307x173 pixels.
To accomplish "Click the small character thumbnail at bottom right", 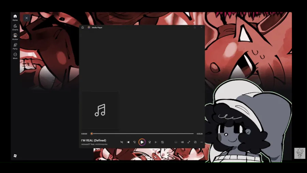I will tap(300, 154).
